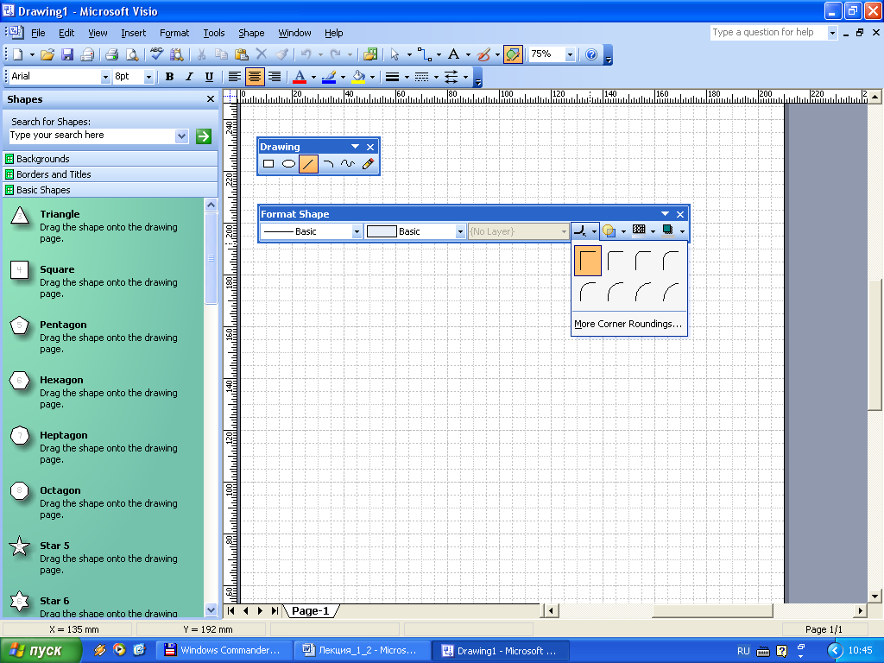Open Microsoft Visio Help icon
This screenshot has height=663, width=884.
[590, 54]
